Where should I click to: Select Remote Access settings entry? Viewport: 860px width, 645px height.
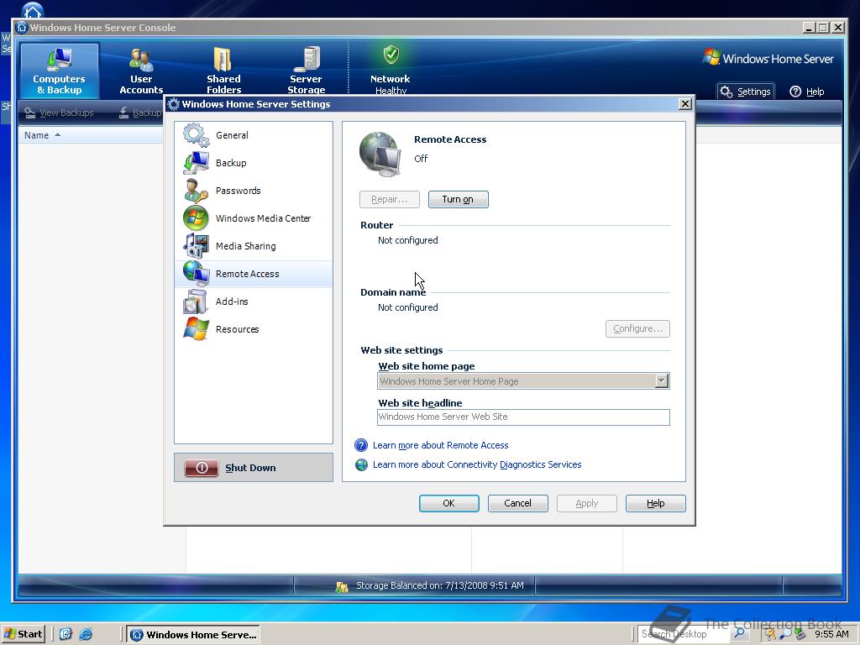tap(254, 274)
